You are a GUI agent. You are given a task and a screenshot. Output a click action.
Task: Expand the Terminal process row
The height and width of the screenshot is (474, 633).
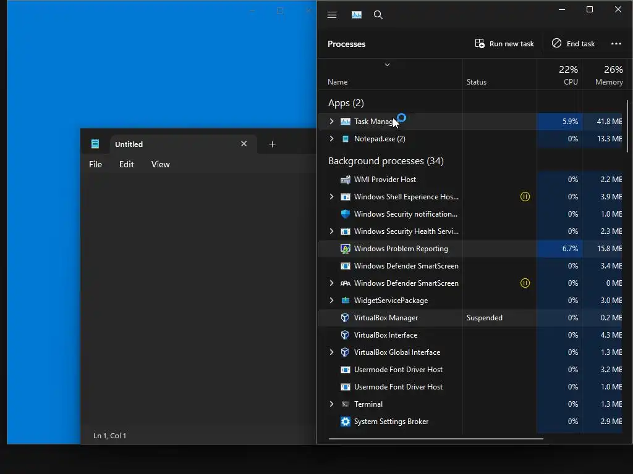coord(331,404)
